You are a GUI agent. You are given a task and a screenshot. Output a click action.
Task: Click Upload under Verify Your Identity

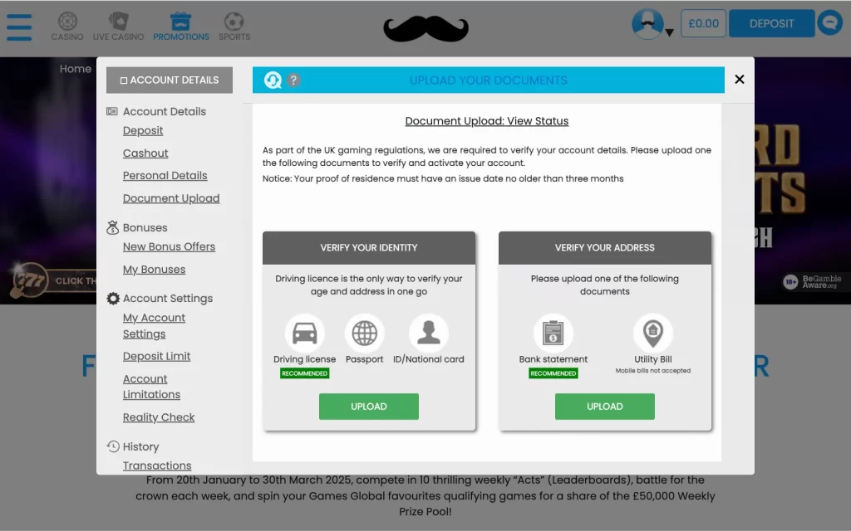(368, 407)
